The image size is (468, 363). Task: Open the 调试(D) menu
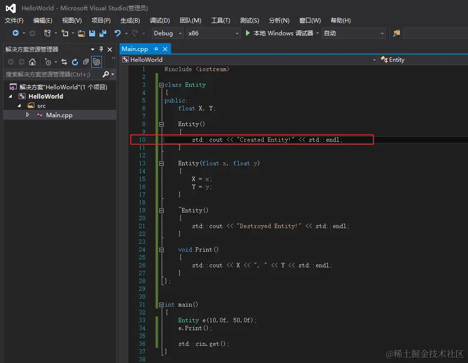[160, 20]
